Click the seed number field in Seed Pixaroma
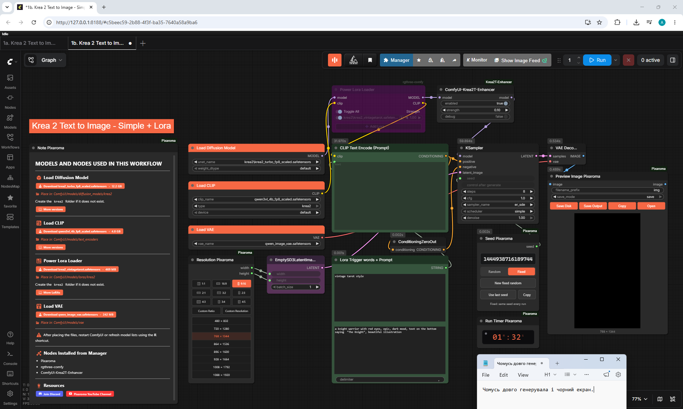Image resolution: width=683 pixels, height=409 pixels. click(x=508, y=259)
